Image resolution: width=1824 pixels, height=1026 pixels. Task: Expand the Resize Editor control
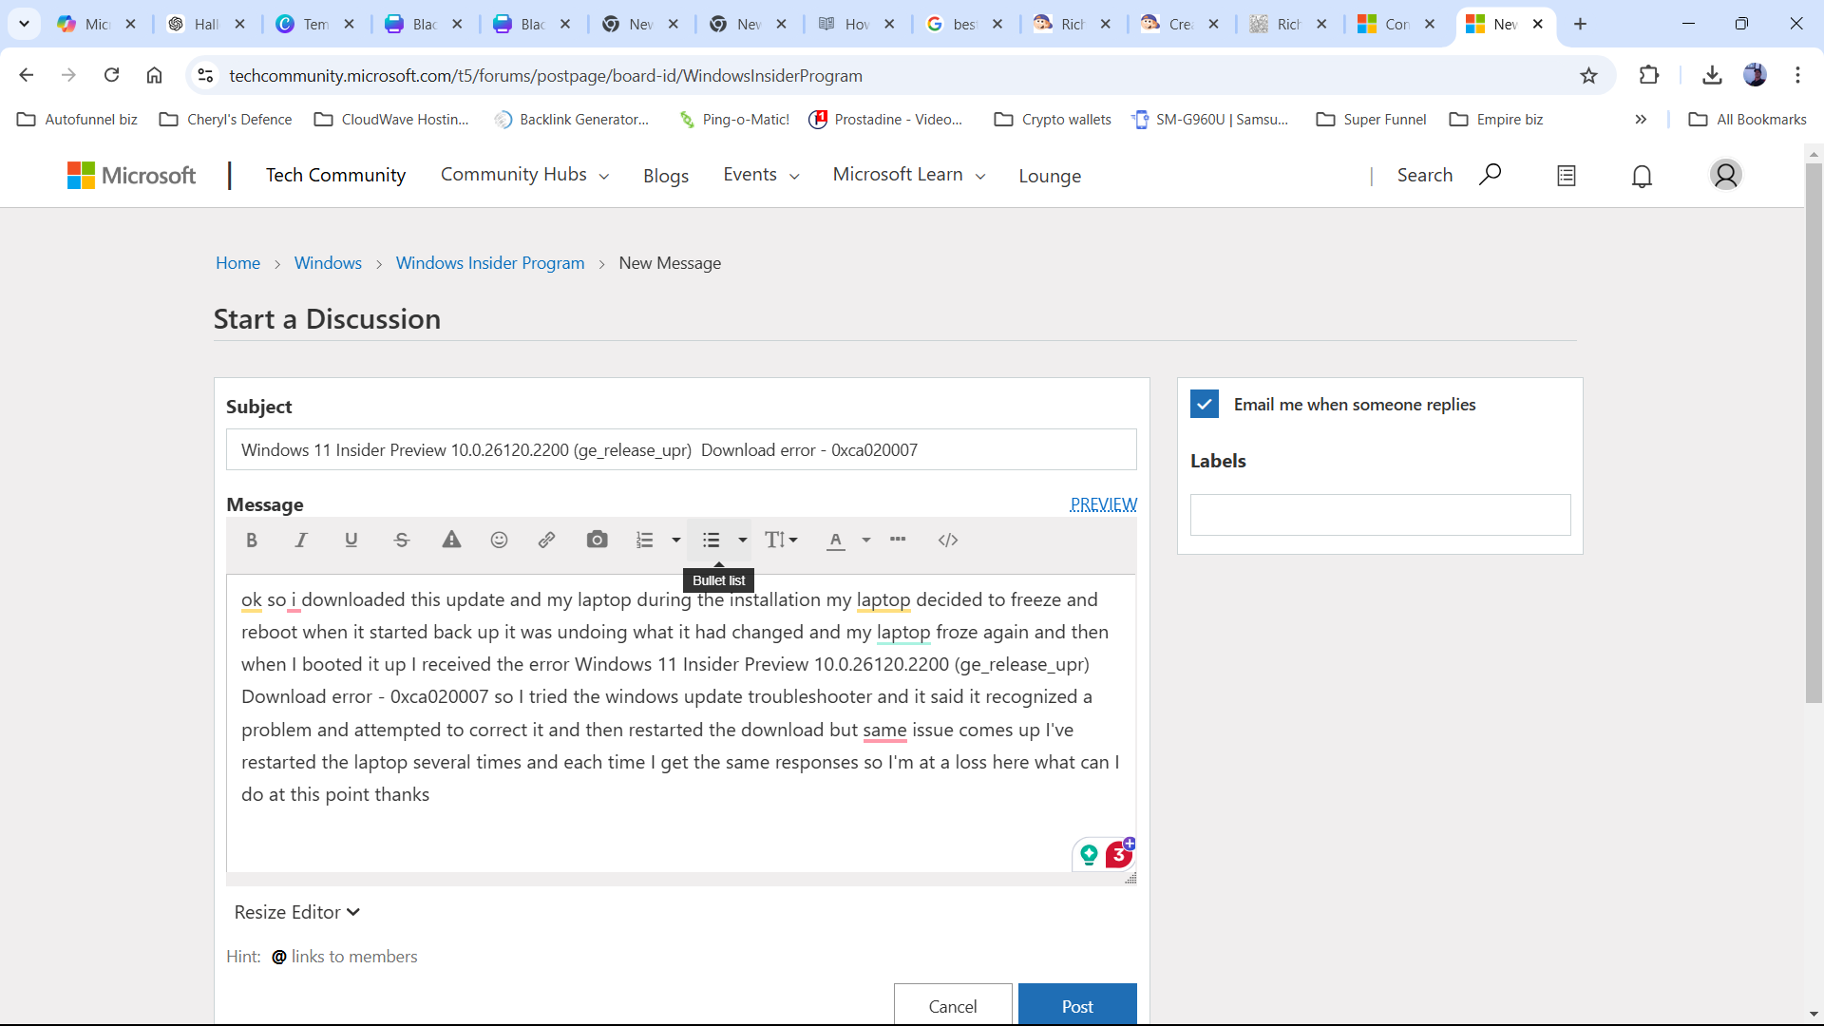295,911
